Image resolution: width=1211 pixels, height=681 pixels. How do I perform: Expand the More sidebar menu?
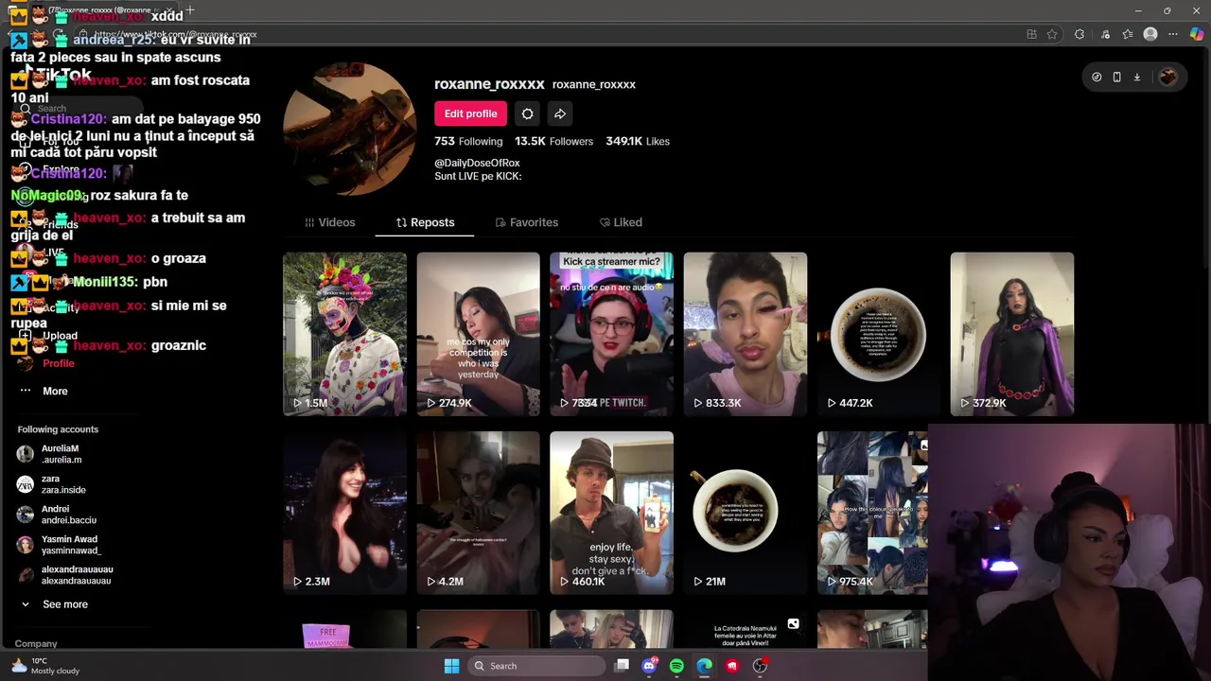pos(44,391)
